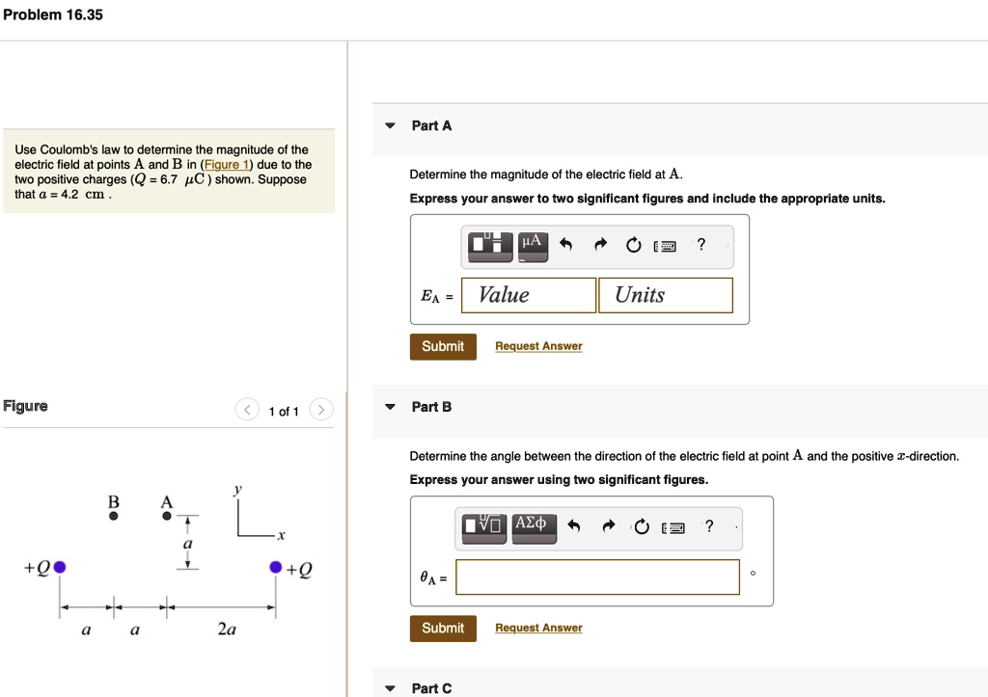Click the Units field in Part A

[x=666, y=295]
